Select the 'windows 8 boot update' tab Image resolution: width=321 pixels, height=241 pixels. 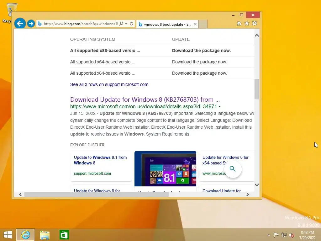pyautogui.click(x=167, y=24)
